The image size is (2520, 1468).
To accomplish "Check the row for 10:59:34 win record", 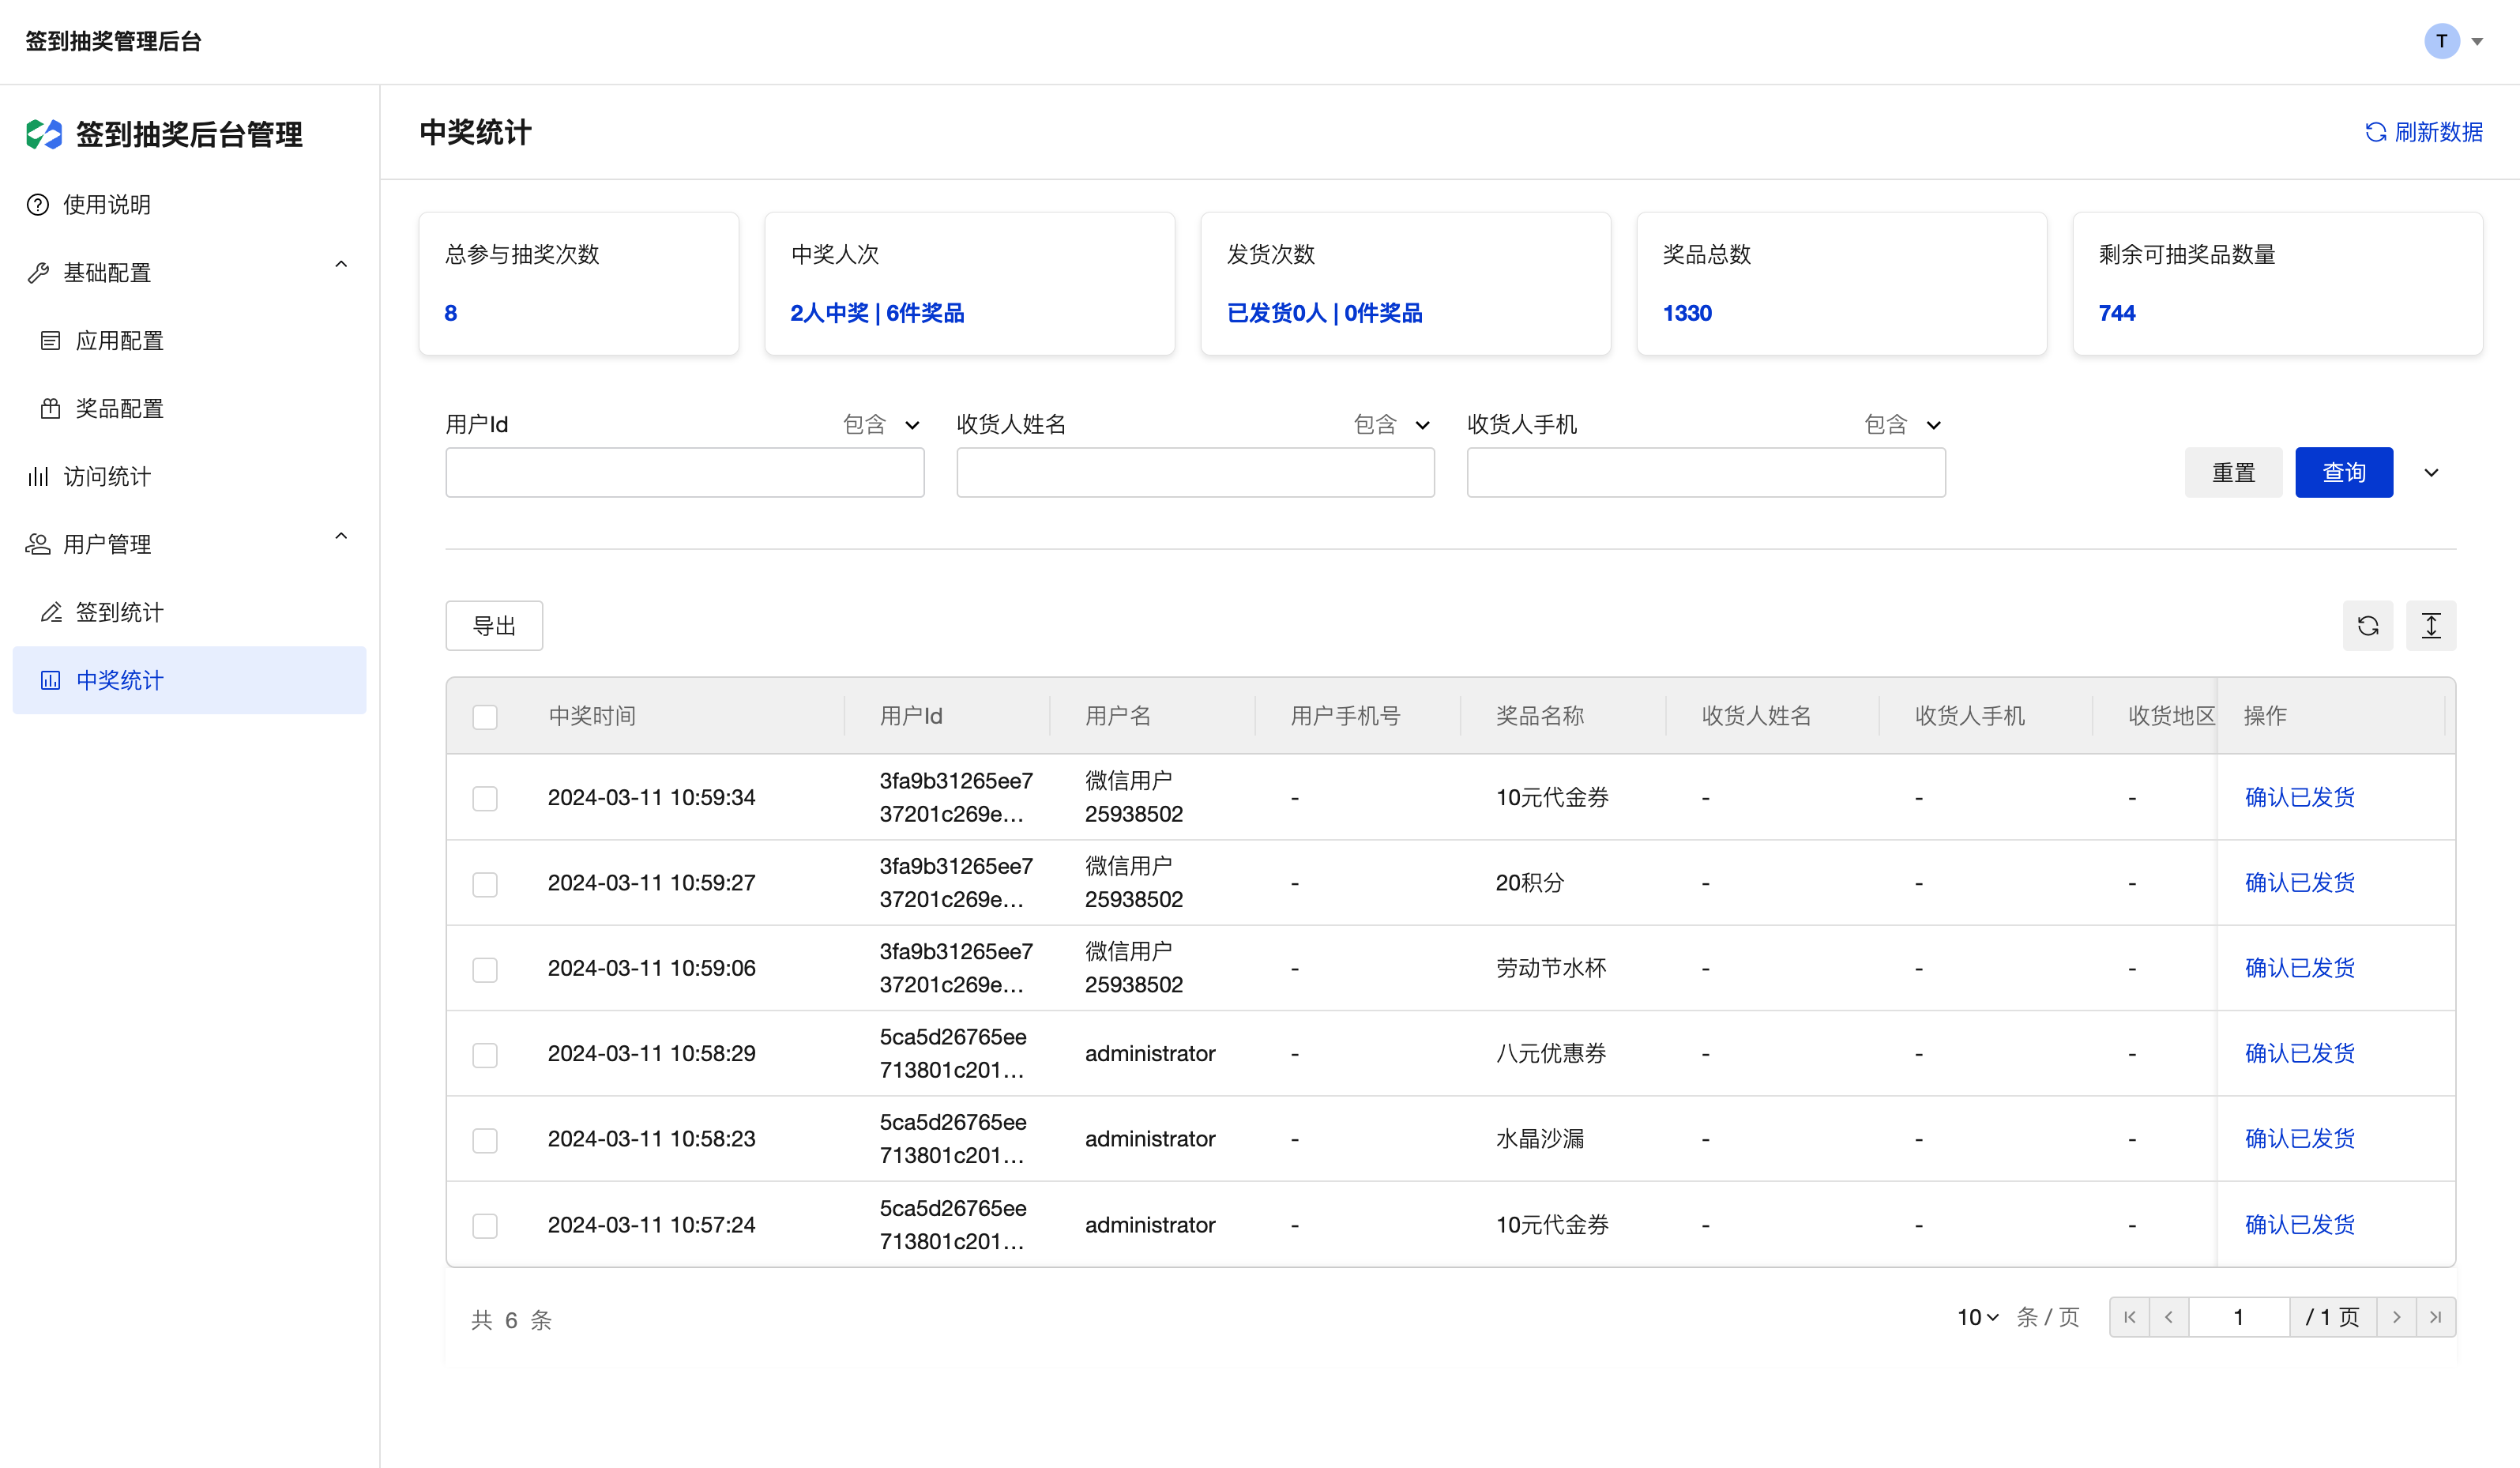I will [x=485, y=798].
